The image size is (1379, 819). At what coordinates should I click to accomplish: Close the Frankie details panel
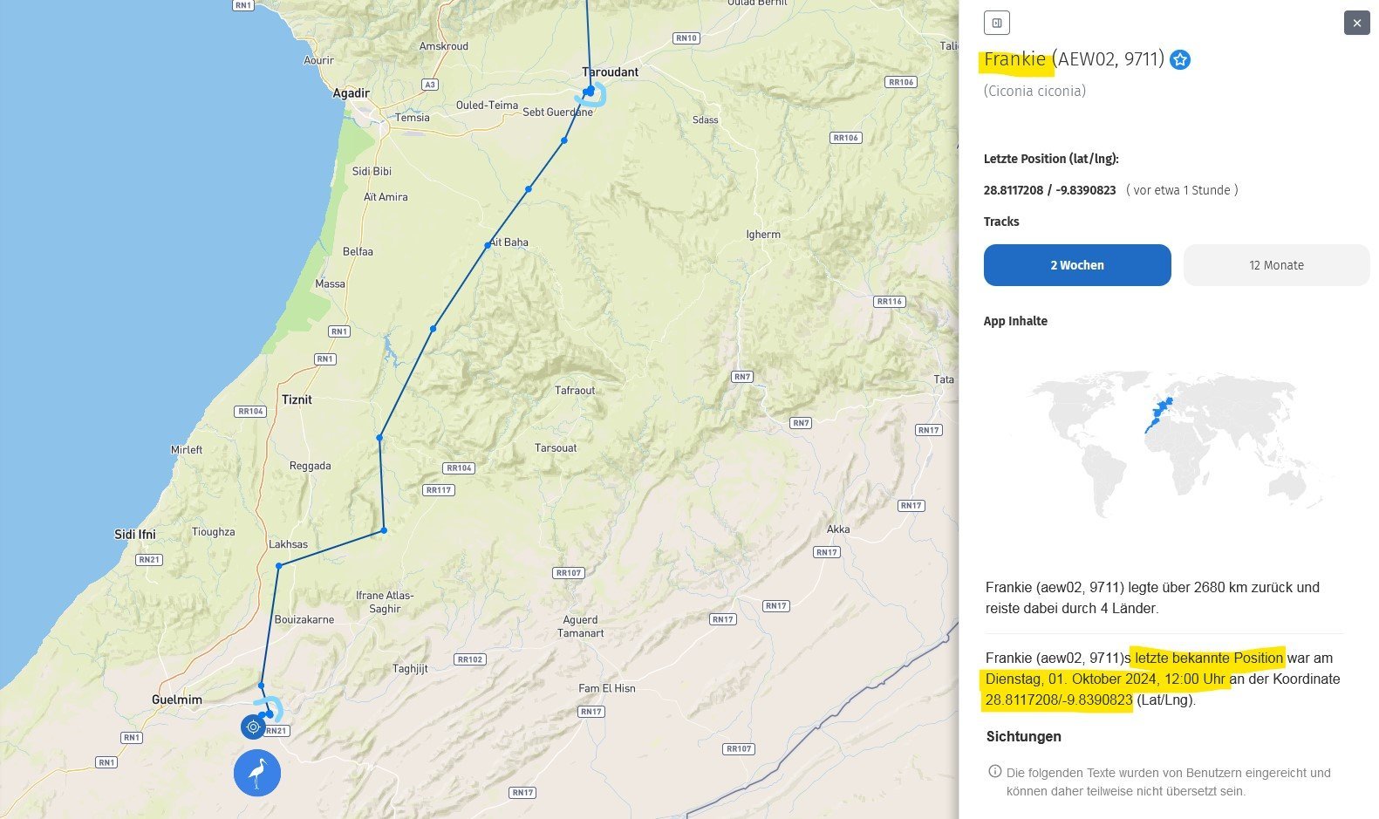(1356, 23)
